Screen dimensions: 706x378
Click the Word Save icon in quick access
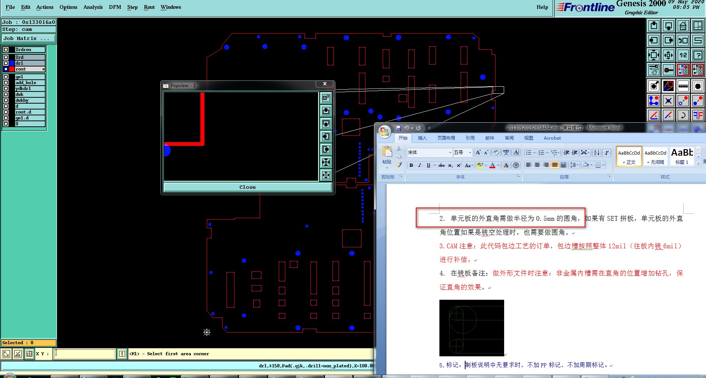[x=398, y=128]
